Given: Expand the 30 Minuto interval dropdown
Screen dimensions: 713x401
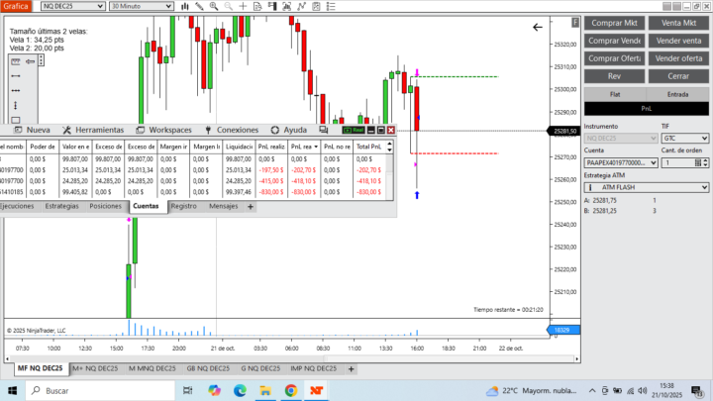Looking at the screenshot, I should coord(141,6).
